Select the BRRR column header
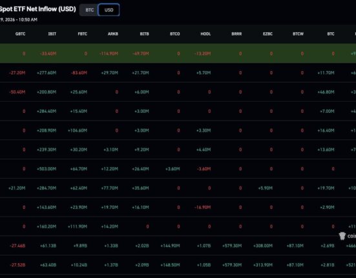Image resolution: width=356 pixels, height=278 pixels. [x=236, y=34]
